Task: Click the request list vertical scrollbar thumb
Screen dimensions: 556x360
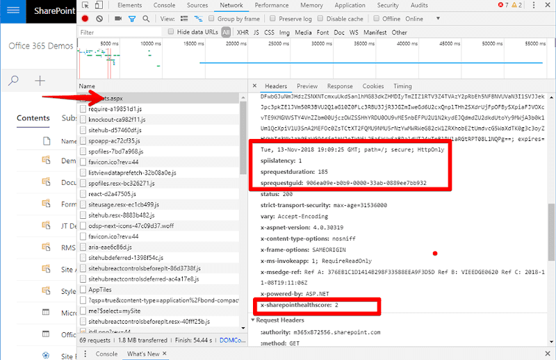Action: (243, 138)
